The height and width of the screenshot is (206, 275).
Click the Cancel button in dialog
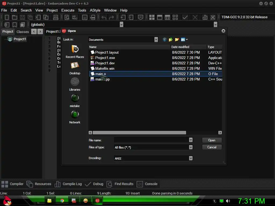[212, 147]
